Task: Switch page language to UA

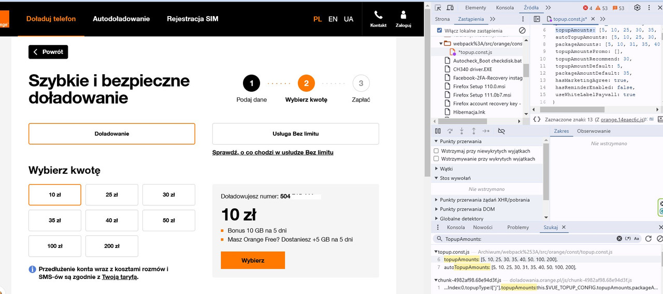Action: point(349,19)
